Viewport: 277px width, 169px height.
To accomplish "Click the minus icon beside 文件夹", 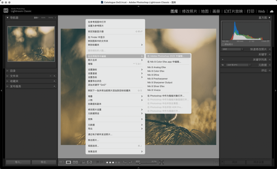I will (51, 76).
